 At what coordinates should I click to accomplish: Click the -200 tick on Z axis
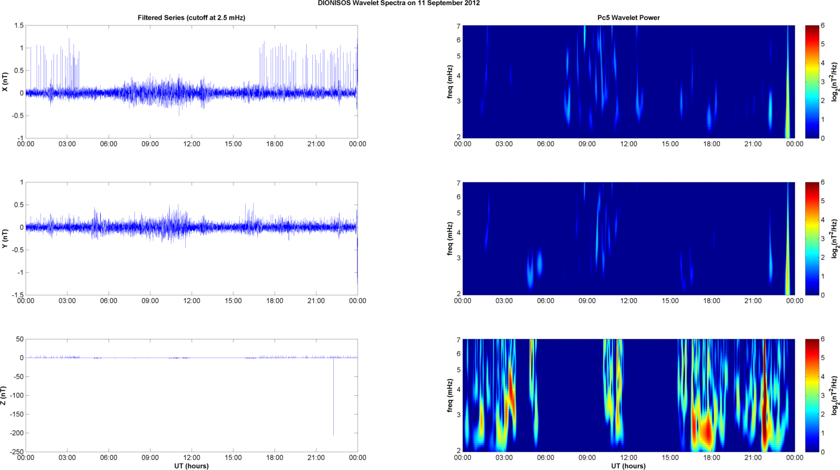pos(16,433)
